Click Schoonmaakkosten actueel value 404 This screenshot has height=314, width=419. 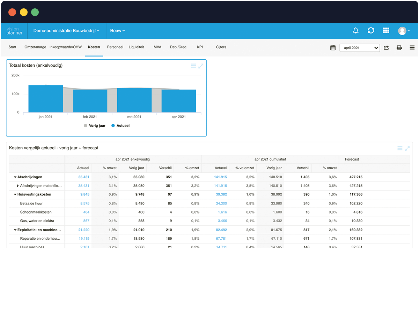coord(86,212)
